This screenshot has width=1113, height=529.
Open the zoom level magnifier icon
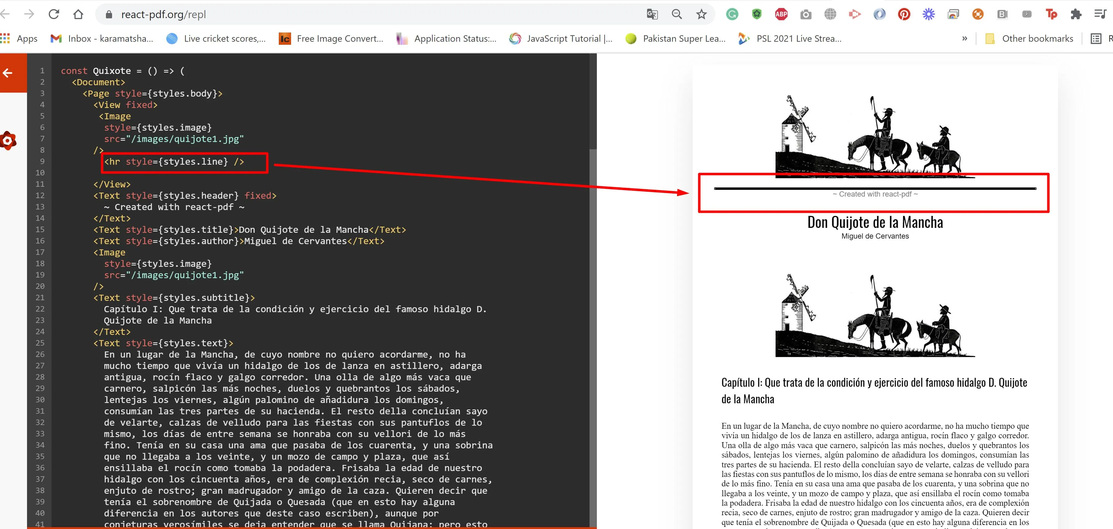[x=677, y=14]
